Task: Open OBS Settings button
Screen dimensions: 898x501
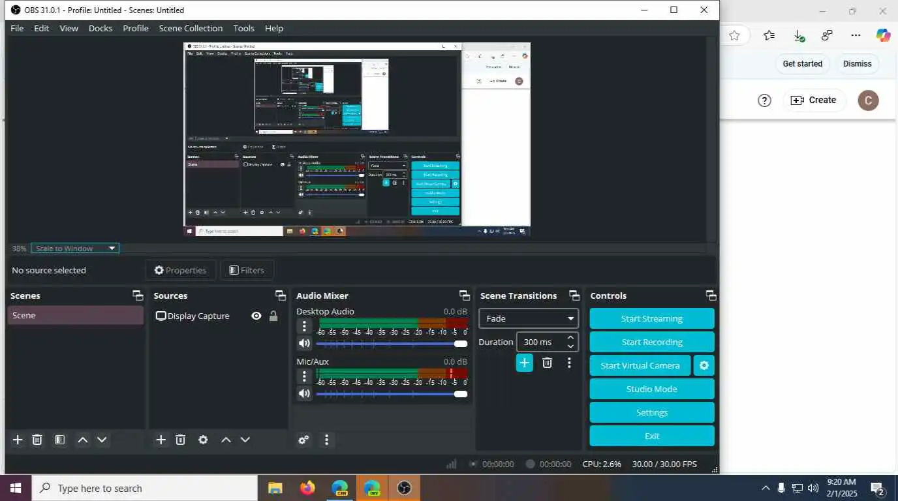Action: click(652, 412)
